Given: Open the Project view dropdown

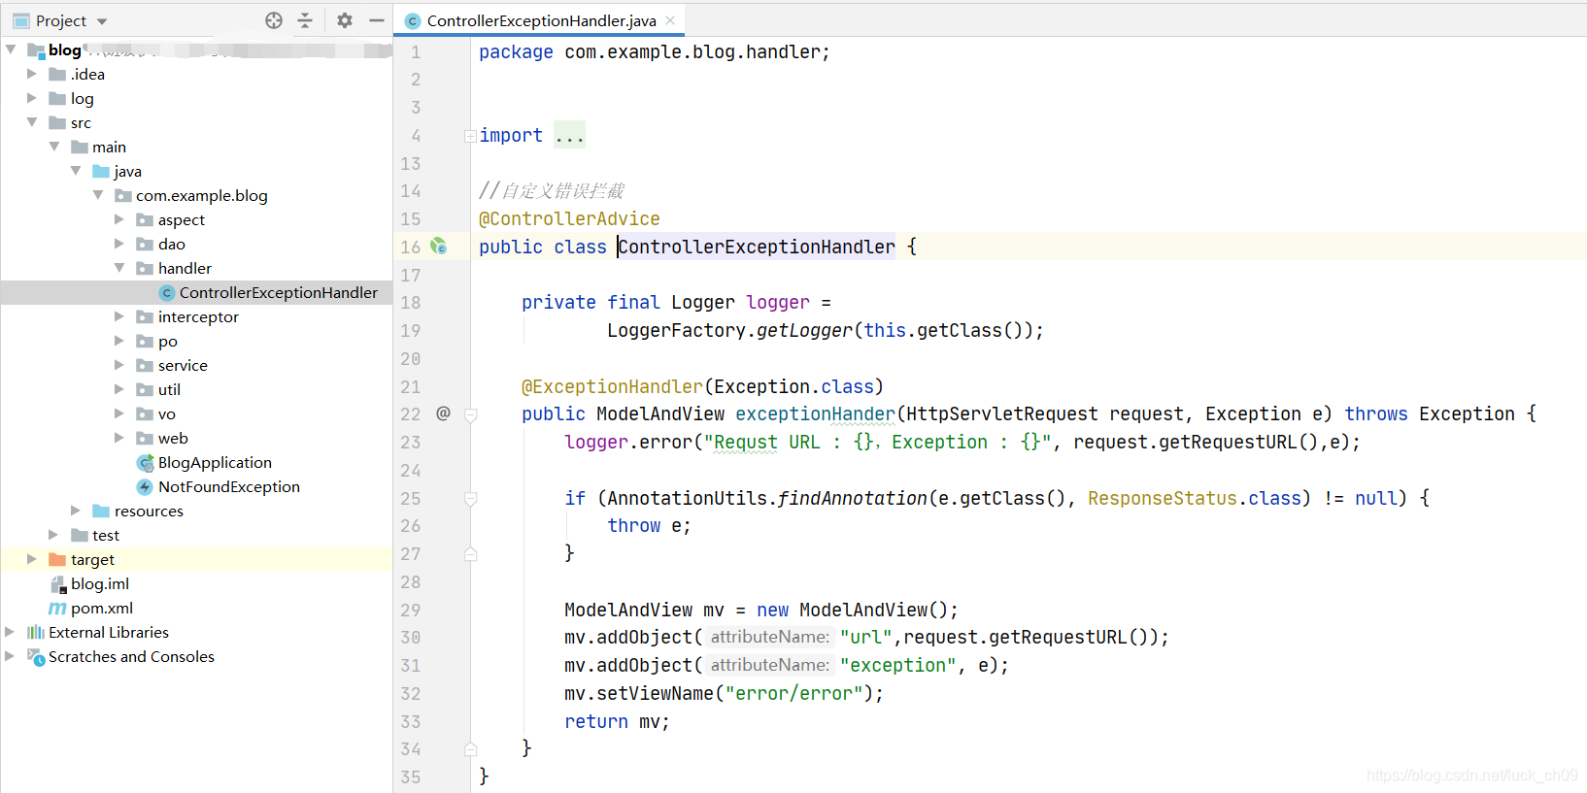Looking at the screenshot, I should tap(102, 21).
